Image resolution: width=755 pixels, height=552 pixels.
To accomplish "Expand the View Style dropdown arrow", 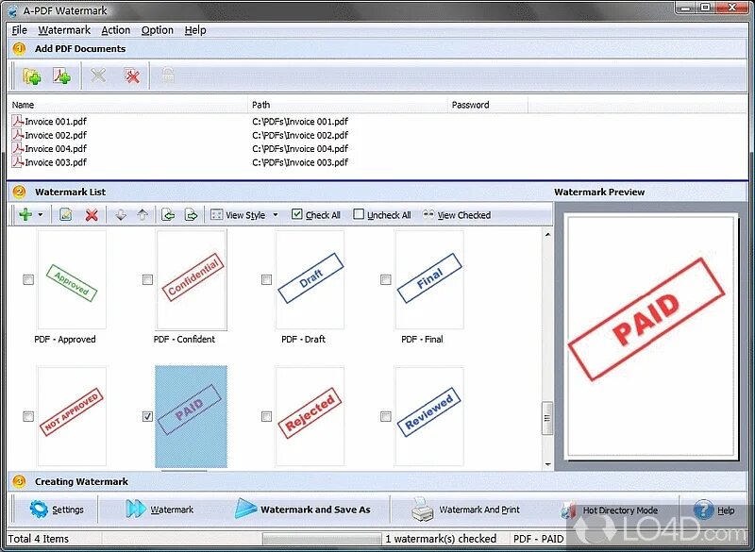I will [276, 214].
